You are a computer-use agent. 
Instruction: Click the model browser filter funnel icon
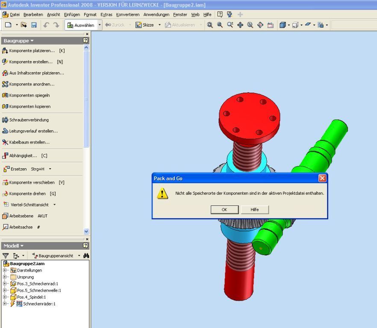(x=6, y=256)
